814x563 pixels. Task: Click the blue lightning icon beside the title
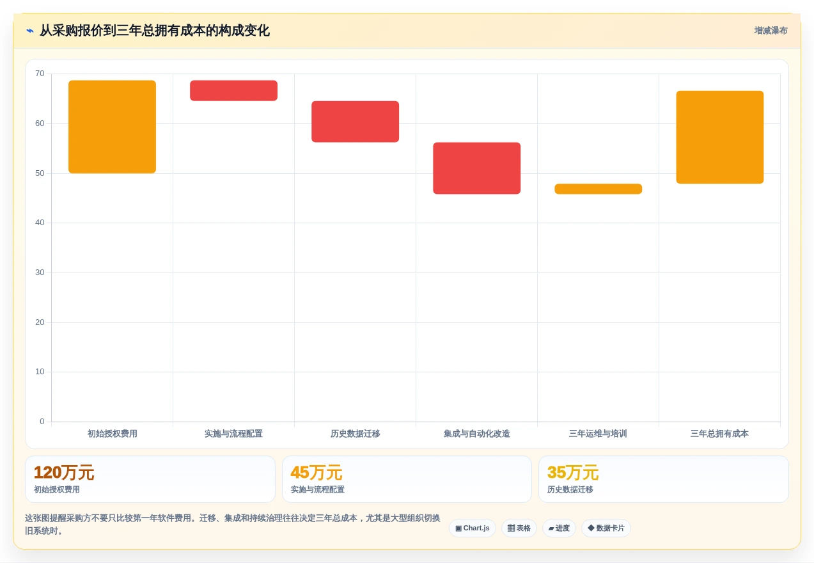pyautogui.click(x=30, y=31)
